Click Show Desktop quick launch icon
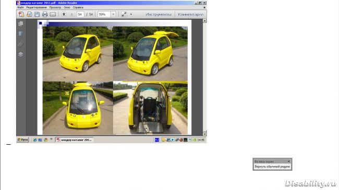Image resolution: width=339 pixels, height=190 pixels. point(40,140)
